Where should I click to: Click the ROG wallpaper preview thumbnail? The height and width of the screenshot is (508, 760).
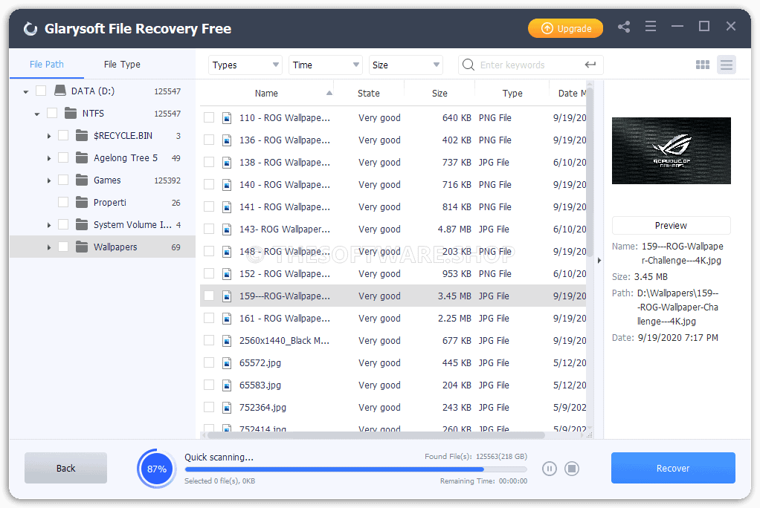click(671, 151)
